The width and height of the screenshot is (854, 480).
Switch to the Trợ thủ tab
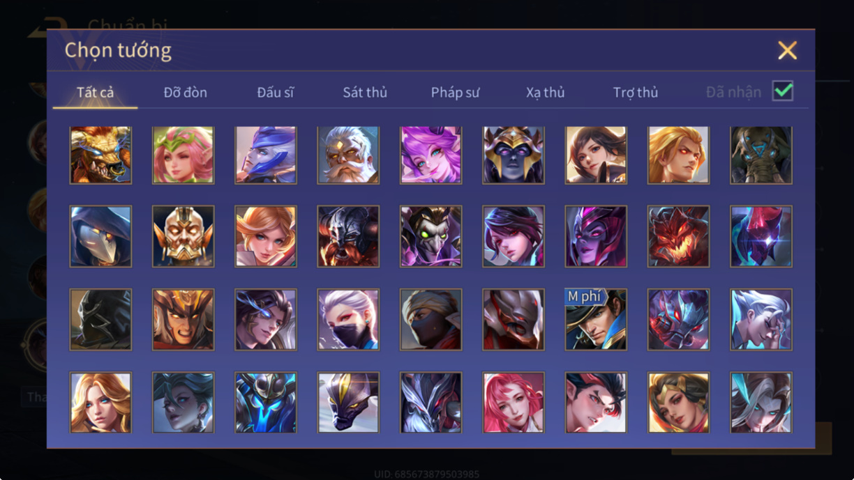[x=636, y=92]
